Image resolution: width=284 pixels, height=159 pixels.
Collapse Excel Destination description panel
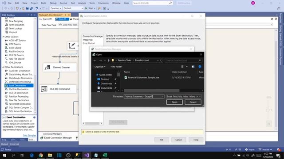point(4,117)
